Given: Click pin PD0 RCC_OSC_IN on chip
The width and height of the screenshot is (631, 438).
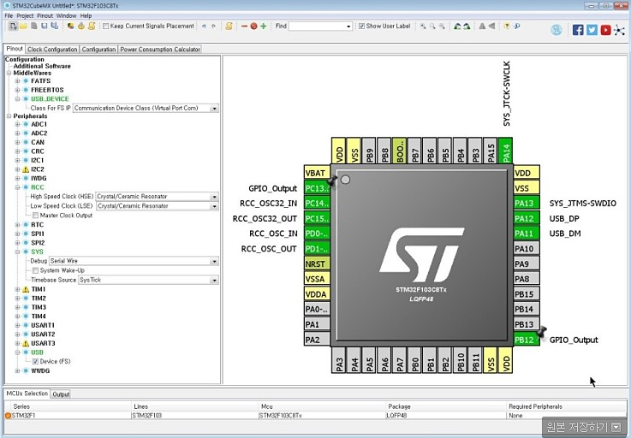Looking at the screenshot, I should 317,234.
